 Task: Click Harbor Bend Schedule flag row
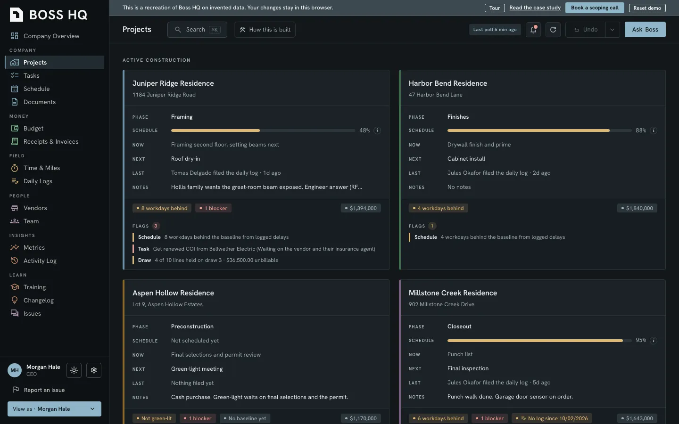click(x=533, y=237)
